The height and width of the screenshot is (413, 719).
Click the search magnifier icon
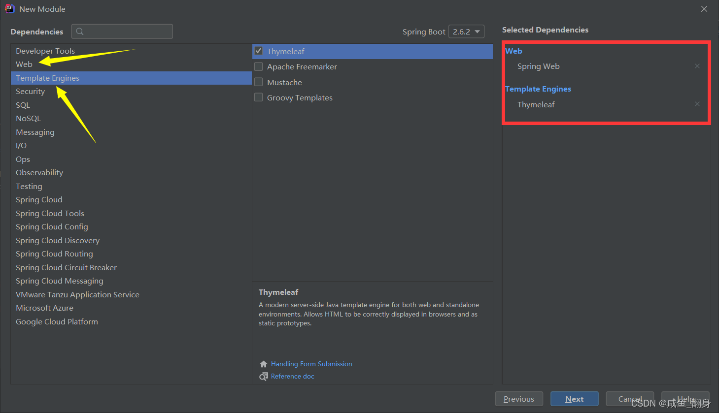[80, 32]
